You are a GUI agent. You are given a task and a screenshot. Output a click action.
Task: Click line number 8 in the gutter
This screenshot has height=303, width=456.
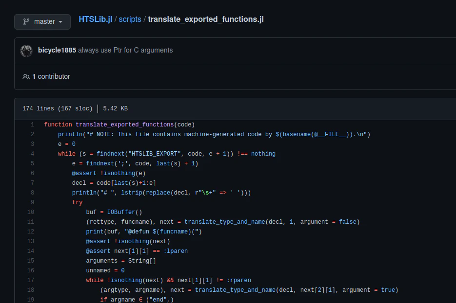pyautogui.click(x=32, y=193)
